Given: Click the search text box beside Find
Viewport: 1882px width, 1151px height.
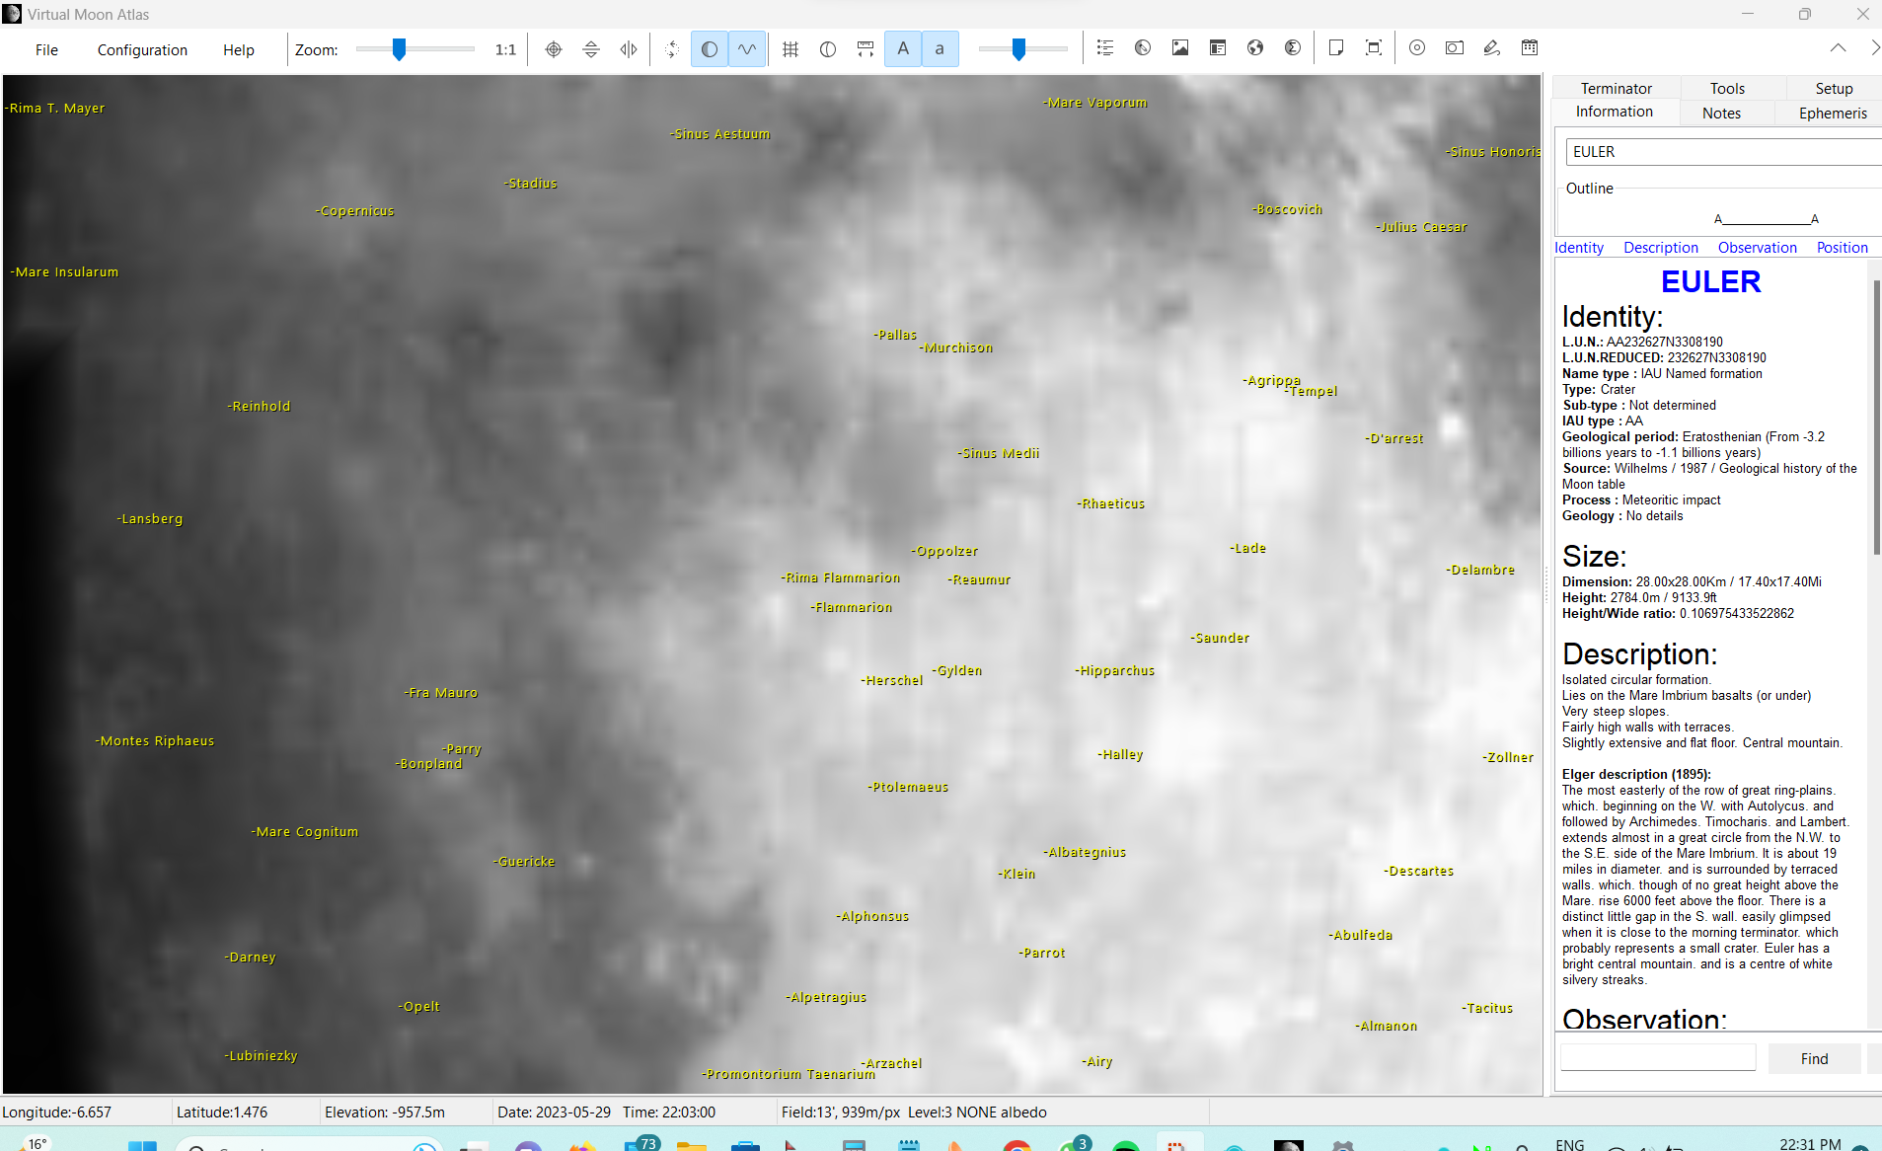Looking at the screenshot, I should pos(1658,1058).
